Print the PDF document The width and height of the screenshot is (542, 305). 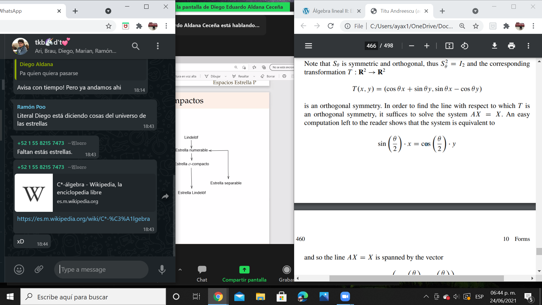511,46
